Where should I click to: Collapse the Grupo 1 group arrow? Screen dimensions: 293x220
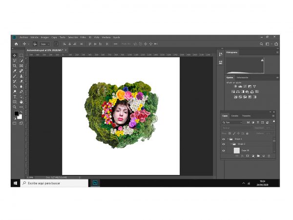[228, 139]
